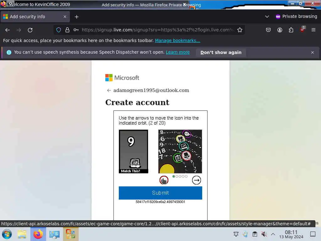Image resolution: width=321 pixels, height=241 pixels.
Task: Click the Microsoft logo
Action: point(122,78)
